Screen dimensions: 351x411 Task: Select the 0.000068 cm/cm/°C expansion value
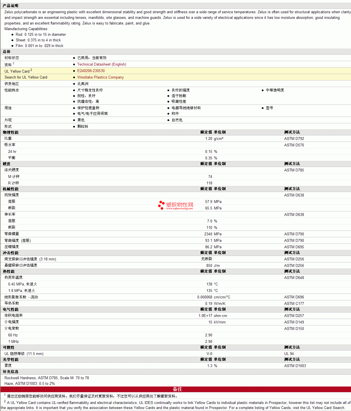pyautogui.click(x=214, y=297)
